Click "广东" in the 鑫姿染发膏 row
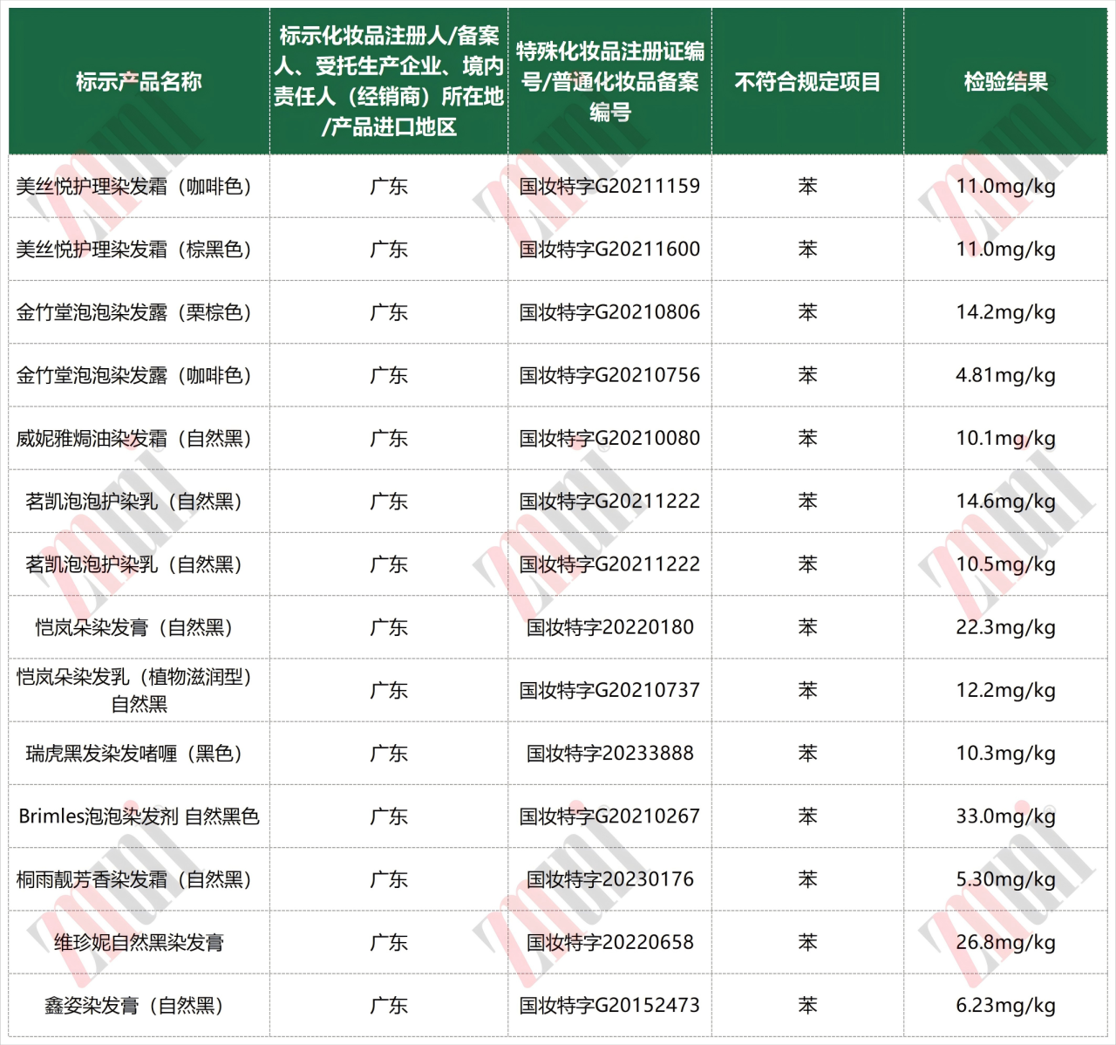 pos(389,1006)
